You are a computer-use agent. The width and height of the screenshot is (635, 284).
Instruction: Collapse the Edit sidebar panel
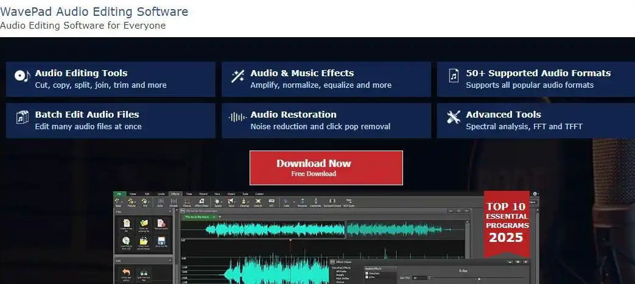point(170,260)
